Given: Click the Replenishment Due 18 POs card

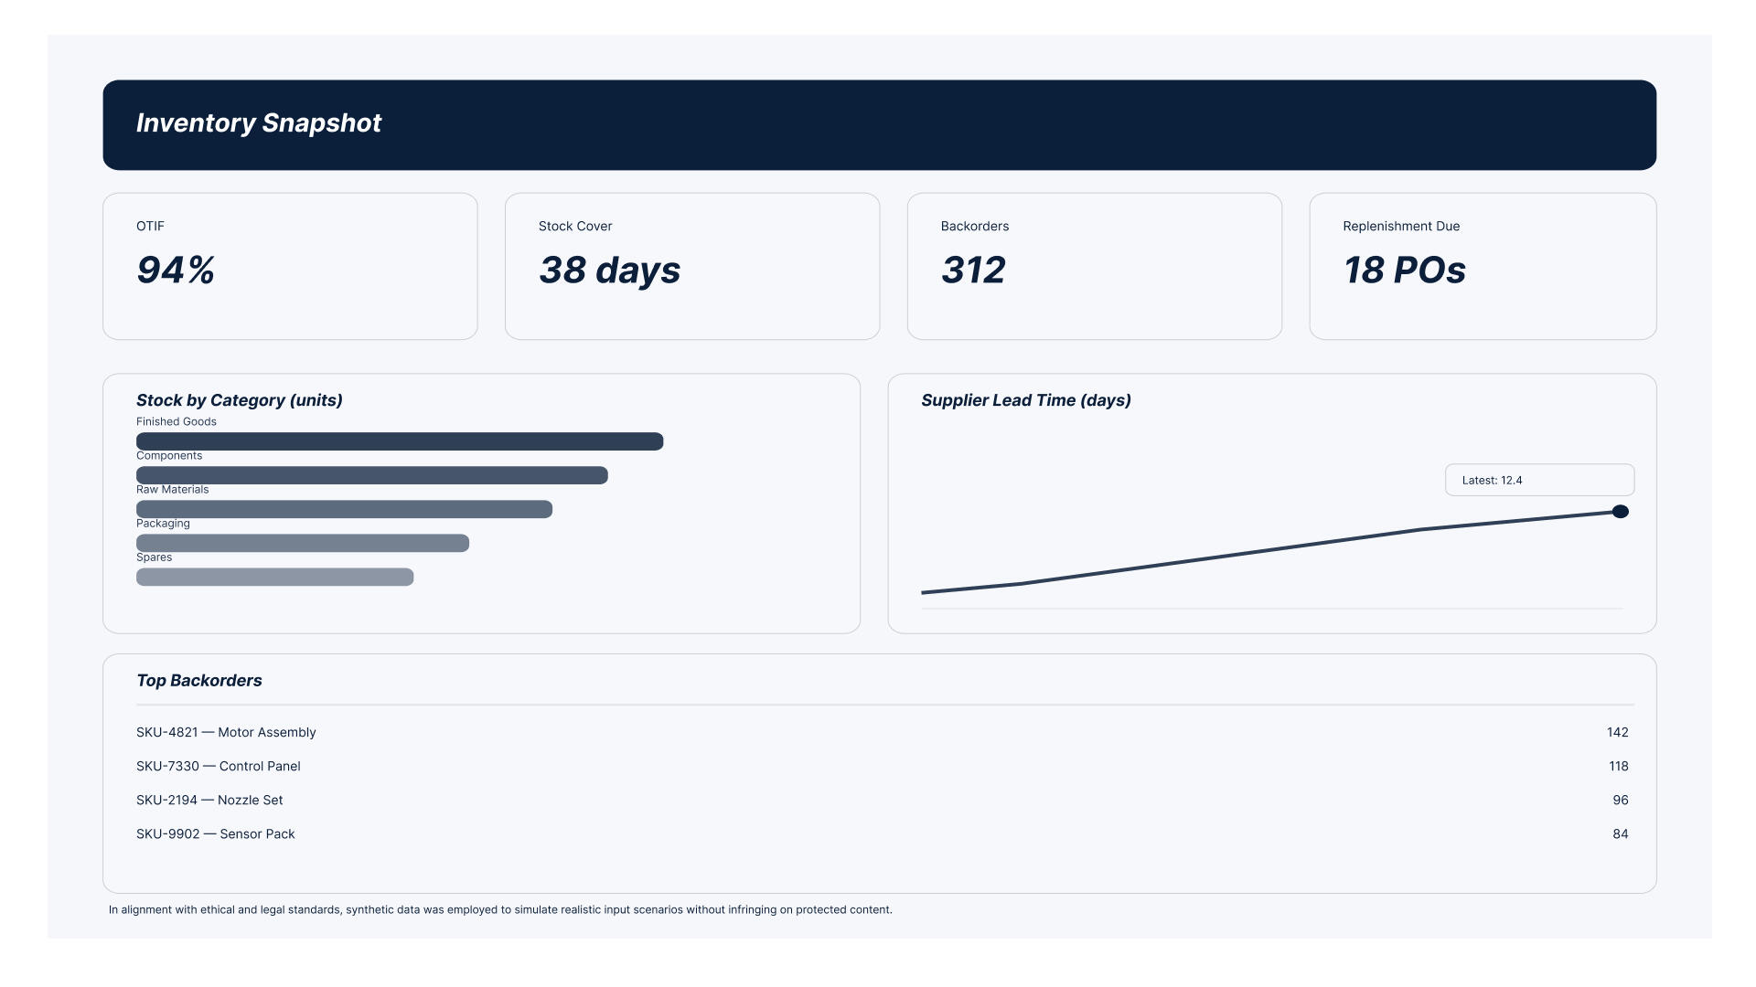Looking at the screenshot, I should [1482, 266].
